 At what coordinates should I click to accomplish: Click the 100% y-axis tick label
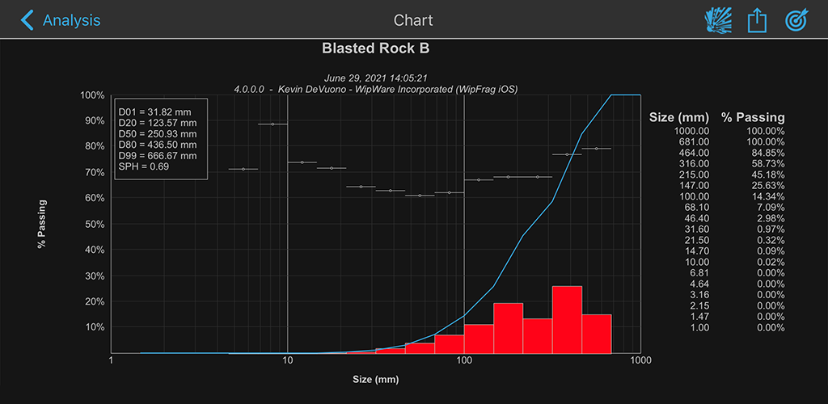(x=92, y=95)
